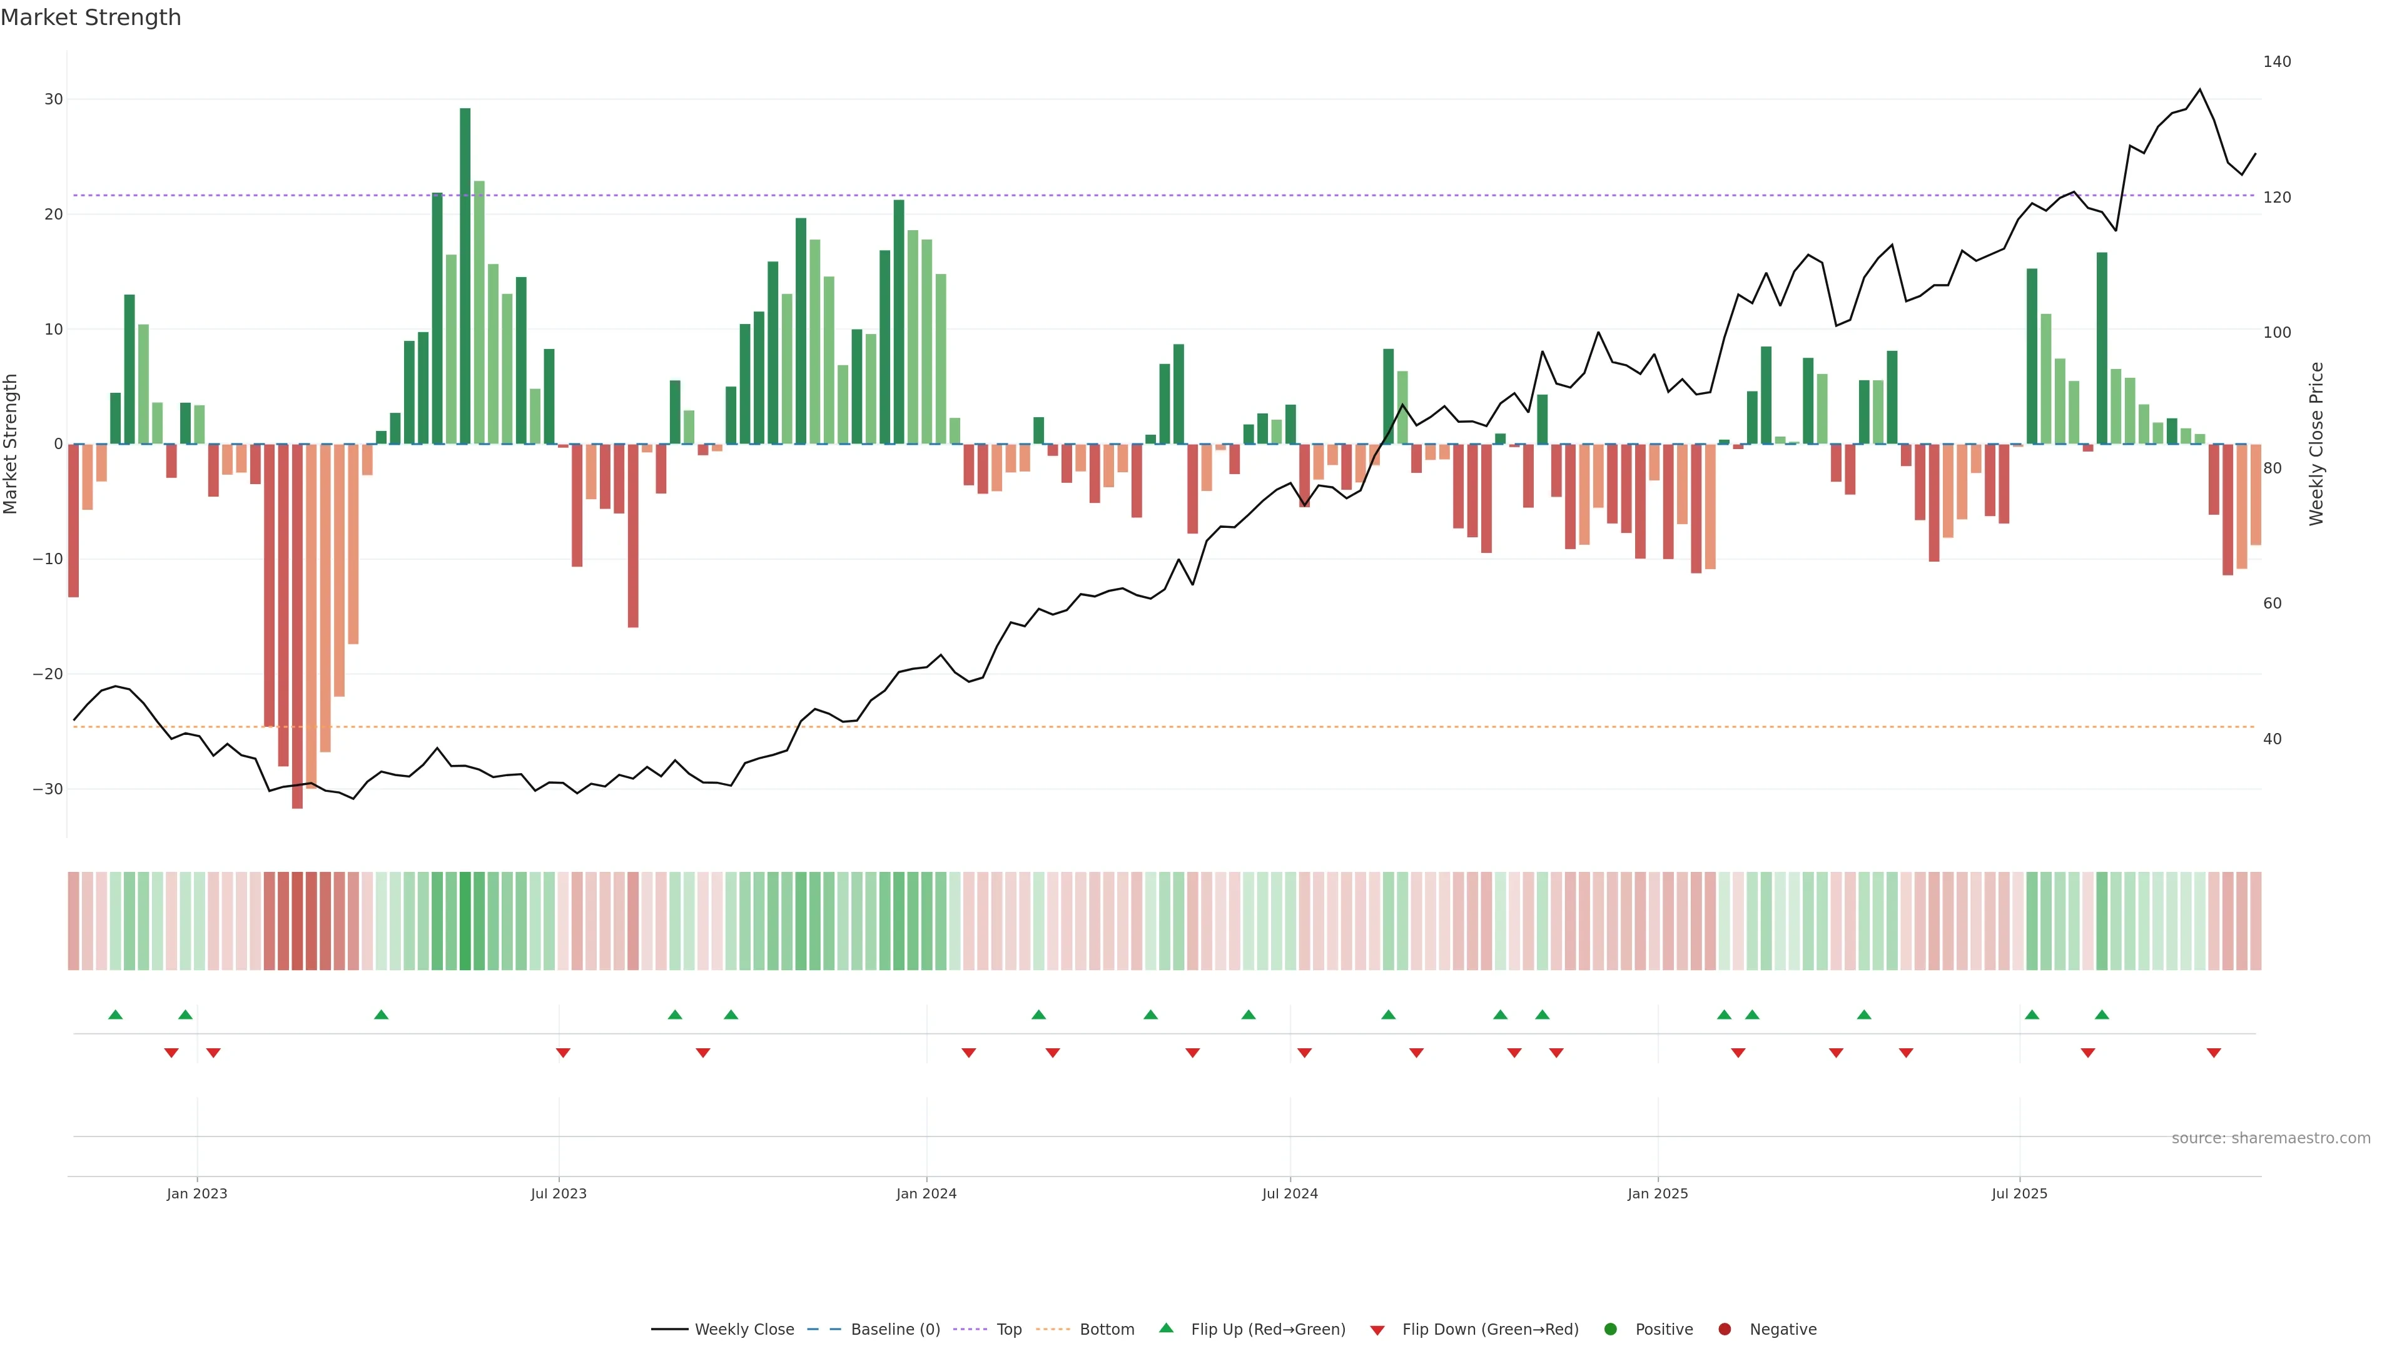Click the darkest green heatmap strip cell
2402x1351 pixels.
tap(465, 921)
